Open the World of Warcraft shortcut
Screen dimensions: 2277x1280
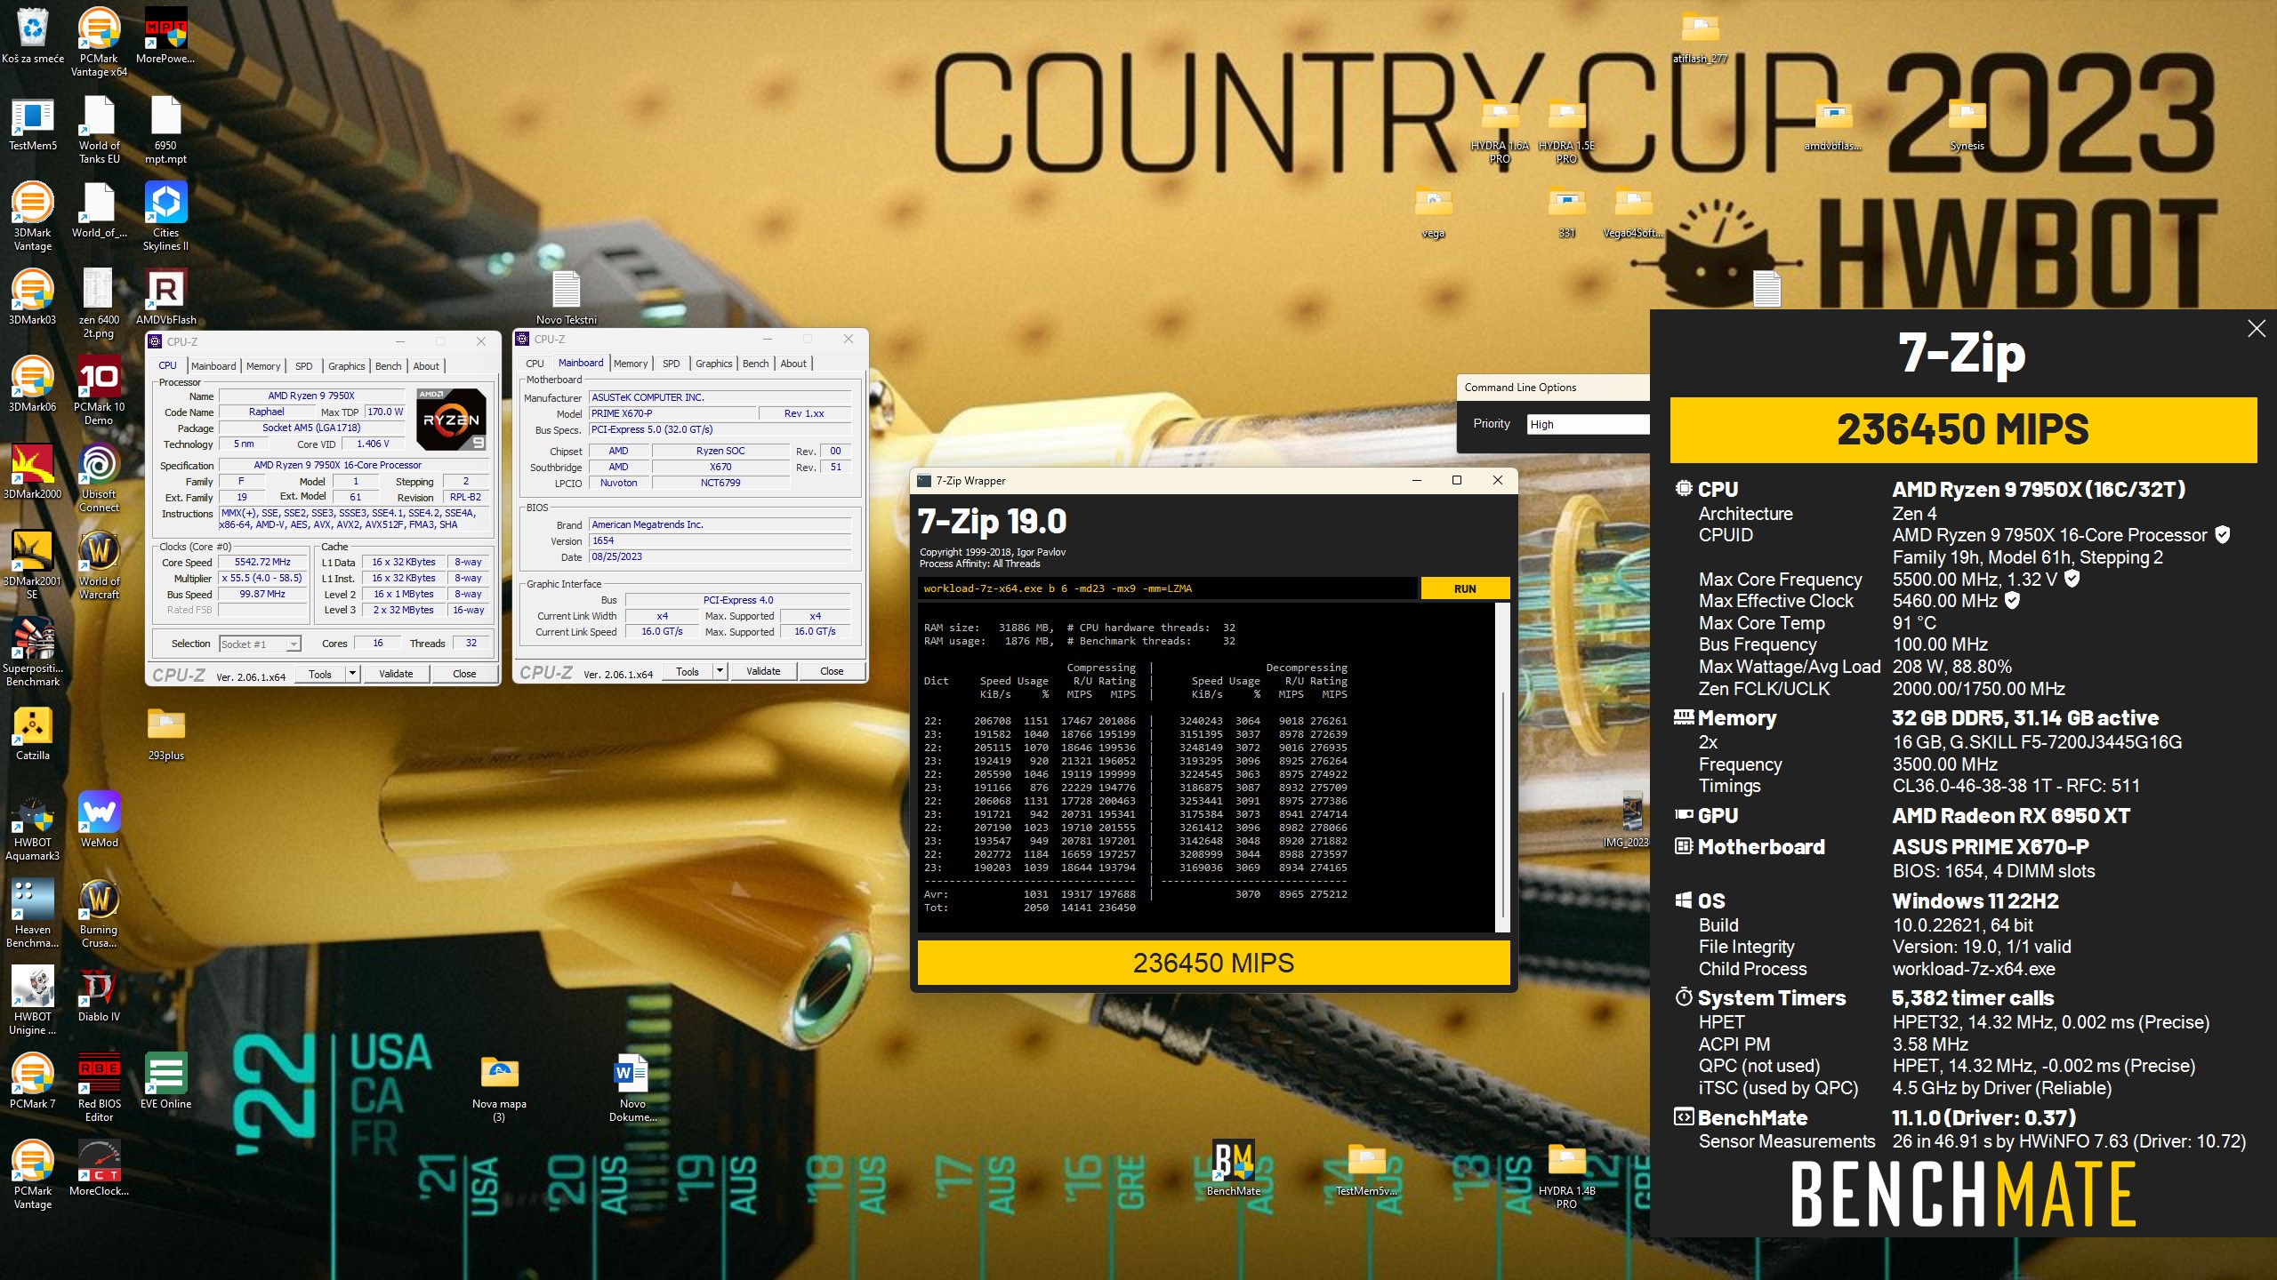(99, 564)
